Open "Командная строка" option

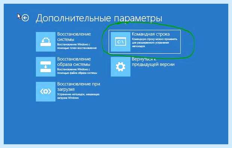tap(151, 34)
